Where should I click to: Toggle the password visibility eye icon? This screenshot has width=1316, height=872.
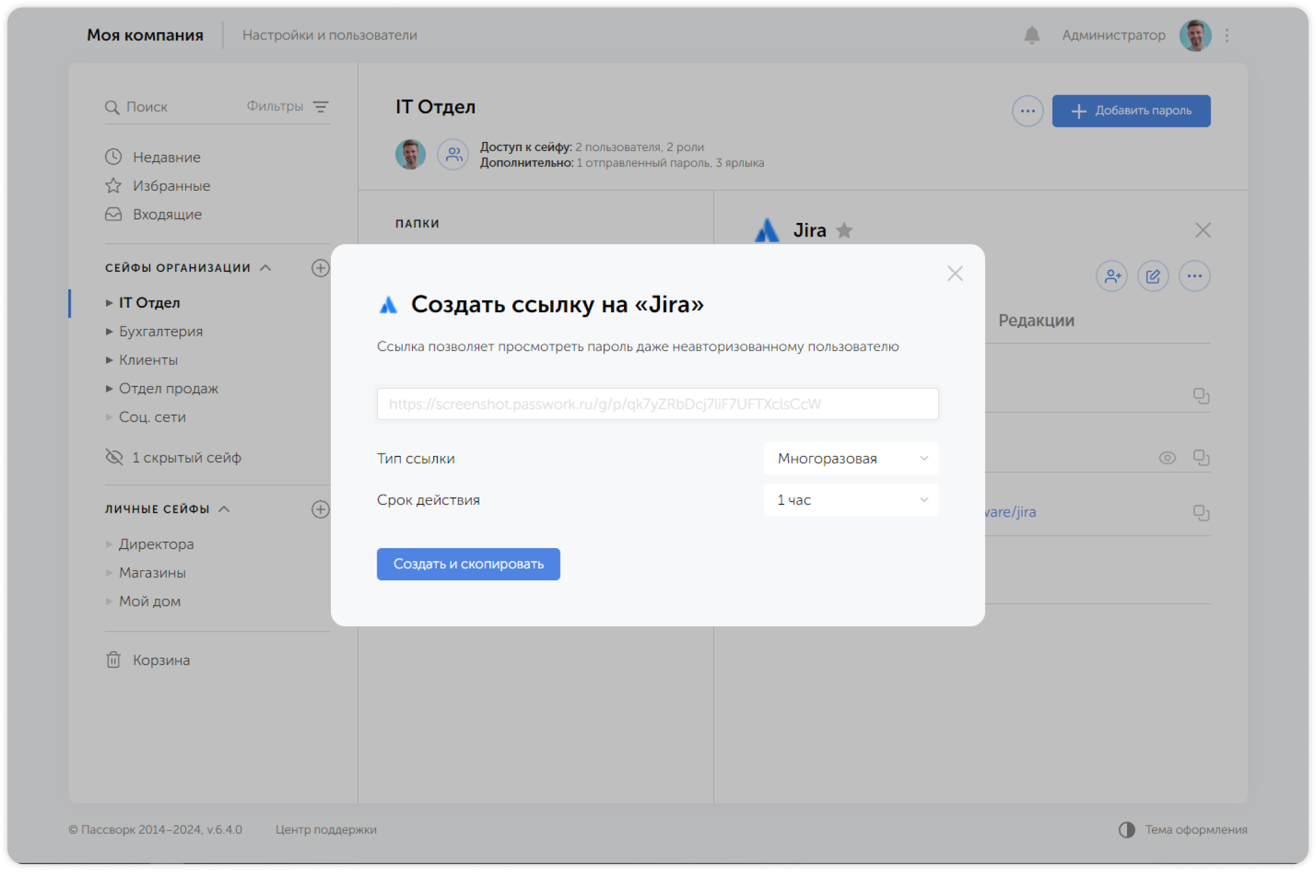click(x=1167, y=458)
